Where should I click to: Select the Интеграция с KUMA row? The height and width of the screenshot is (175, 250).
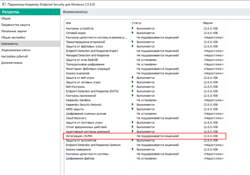click(x=145, y=136)
